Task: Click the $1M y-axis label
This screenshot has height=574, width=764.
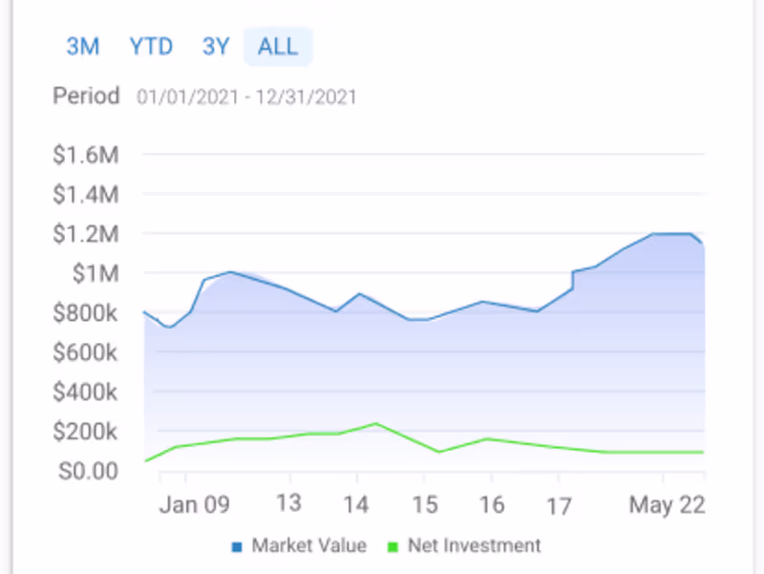Action: [95, 274]
